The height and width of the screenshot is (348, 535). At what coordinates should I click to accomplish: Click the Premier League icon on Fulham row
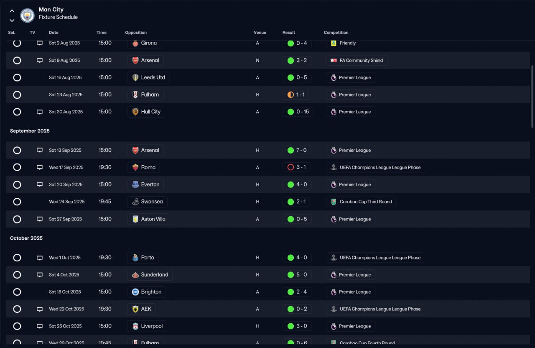coord(333,95)
